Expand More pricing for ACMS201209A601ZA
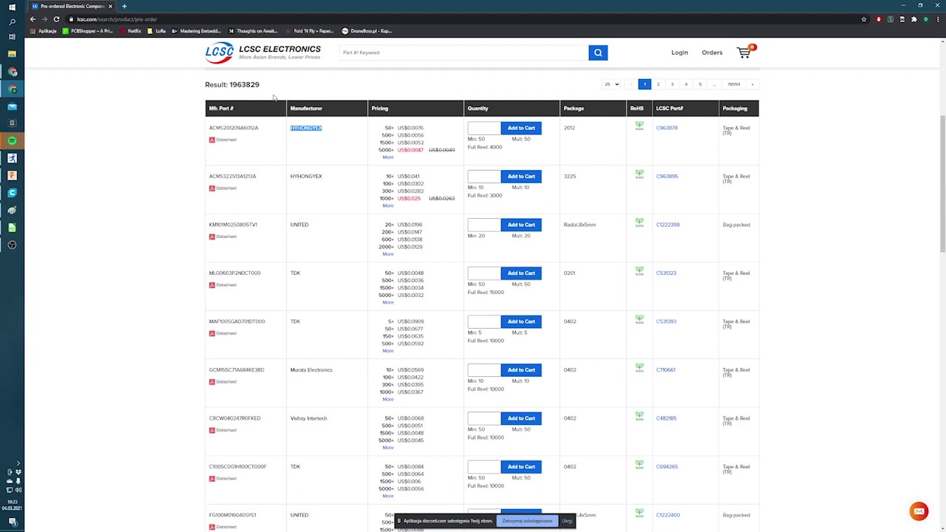Viewport: 946px width, 532px height. [x=388, y=157]
